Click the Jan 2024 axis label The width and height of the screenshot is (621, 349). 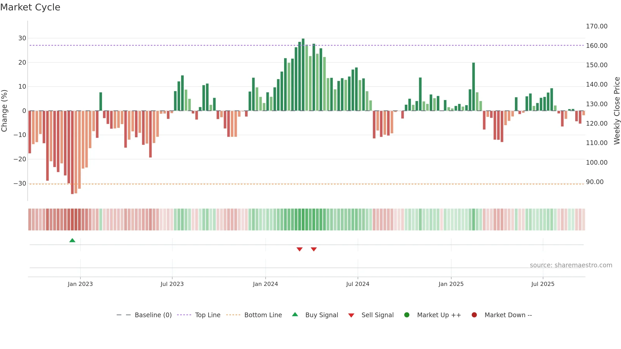(265, 284)
